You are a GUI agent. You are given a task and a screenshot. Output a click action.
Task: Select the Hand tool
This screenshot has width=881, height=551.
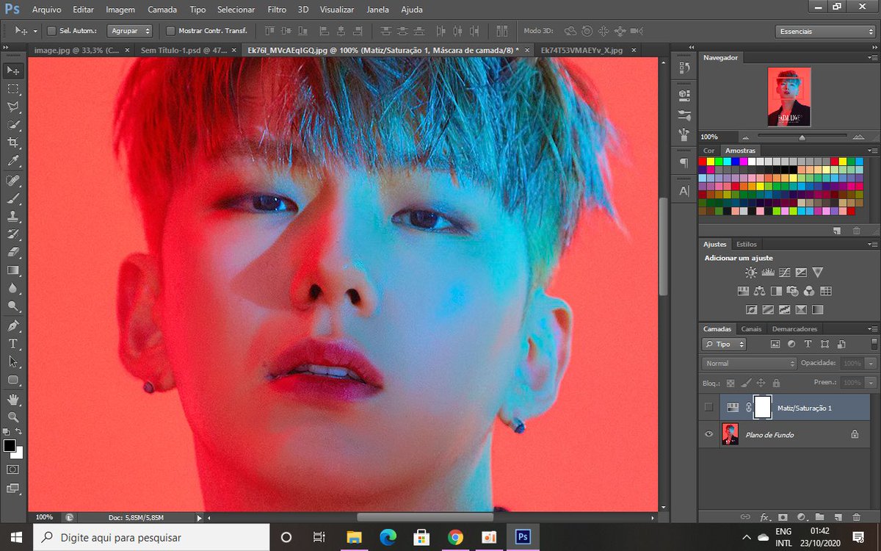click(13, 400)
